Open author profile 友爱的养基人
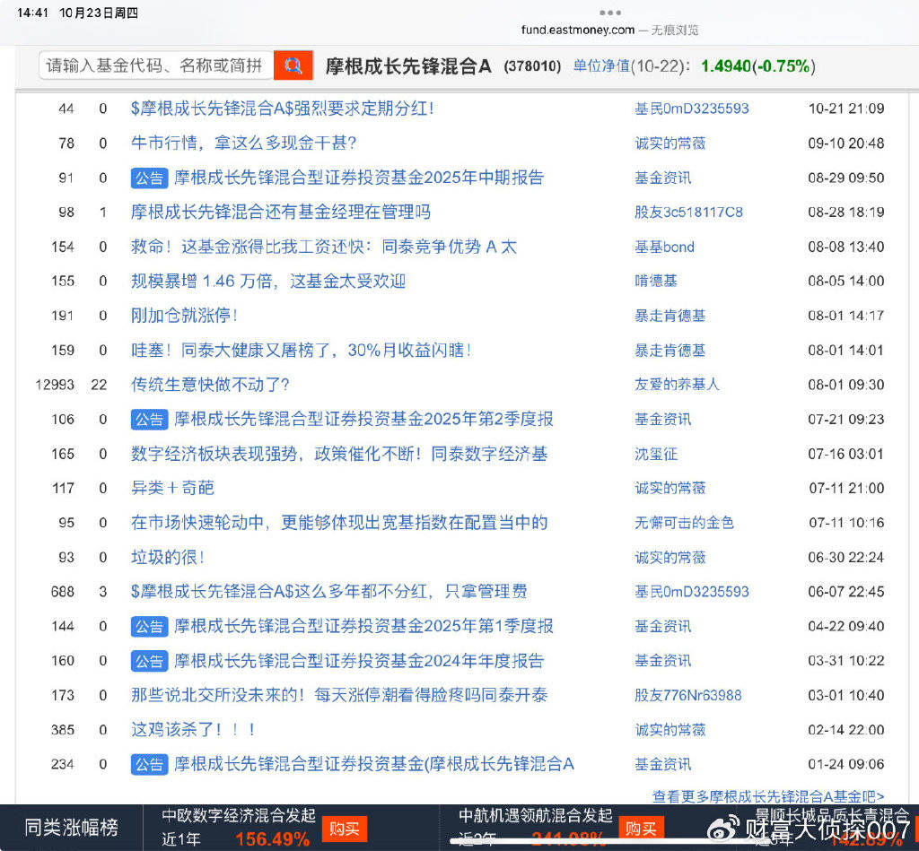This screenshot has height=851, width=919. tap(677, 385)
